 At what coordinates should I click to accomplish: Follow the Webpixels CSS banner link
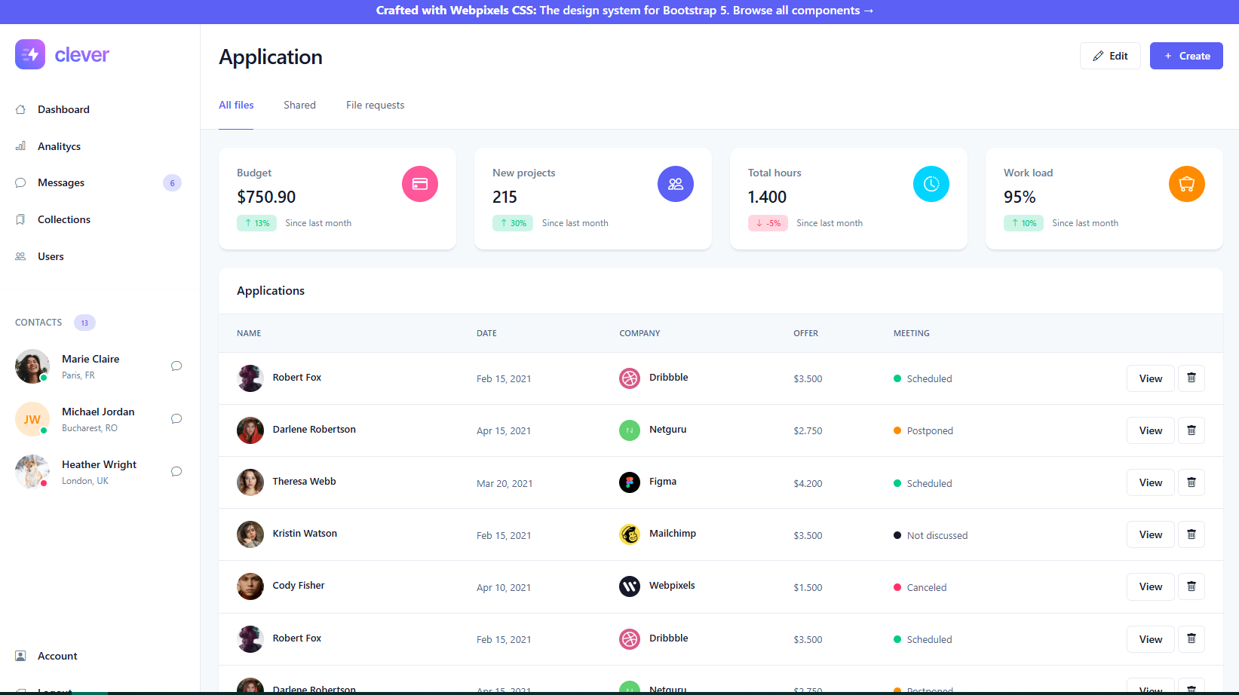[x=624, y=11]
